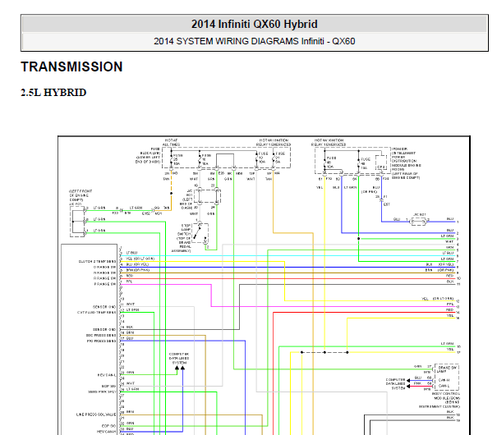Click '2014 SYSTEM WIRING DIAGRAMS Infiniti - QX60' subtitle
The height and width of the screenshot is (435, 497).
[x=254, y=42]
